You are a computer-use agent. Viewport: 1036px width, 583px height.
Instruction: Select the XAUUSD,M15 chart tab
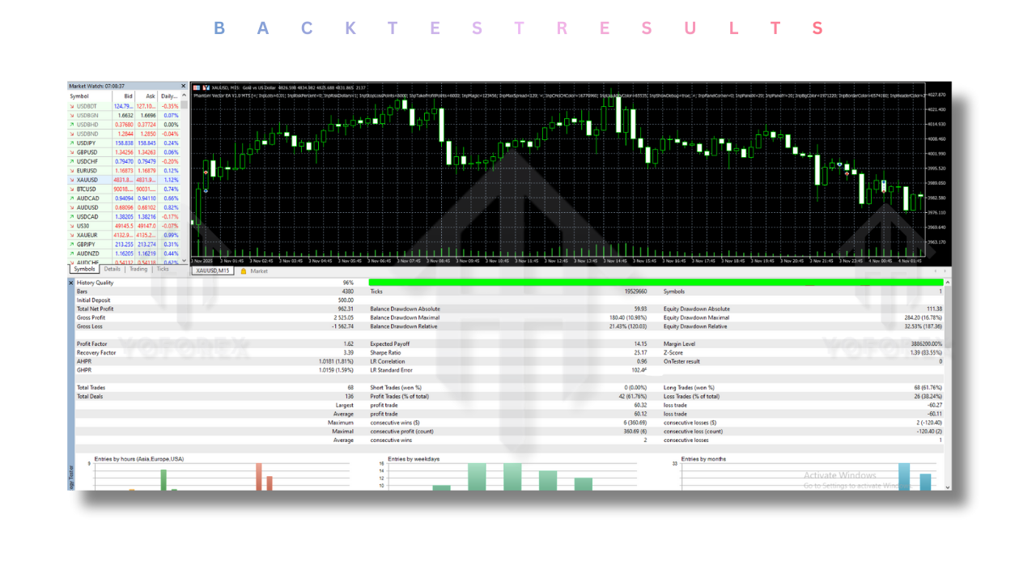pyautogui.click(x=213, y=271)
